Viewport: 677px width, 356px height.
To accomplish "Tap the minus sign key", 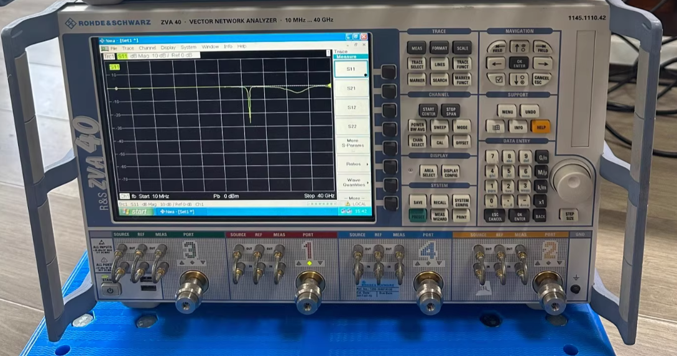I will (x=523, y=201).
